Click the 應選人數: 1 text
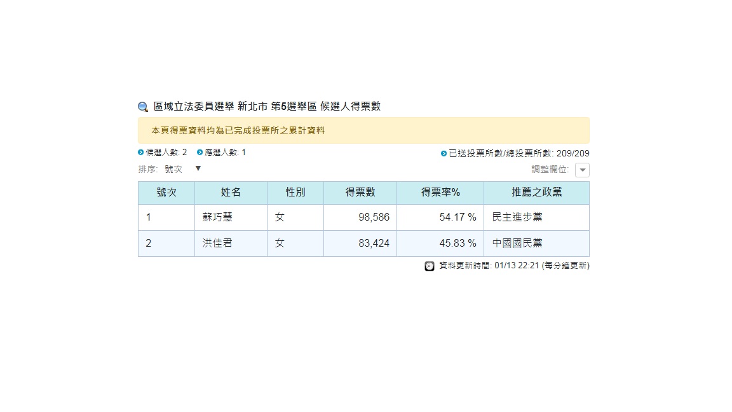This screenshot has width=732, height=412. point(225,153)
